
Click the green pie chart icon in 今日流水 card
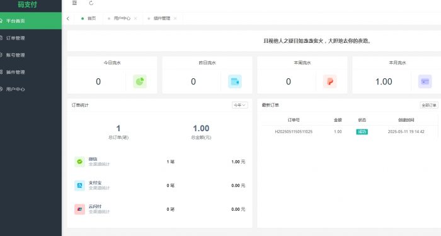point(140,81)
